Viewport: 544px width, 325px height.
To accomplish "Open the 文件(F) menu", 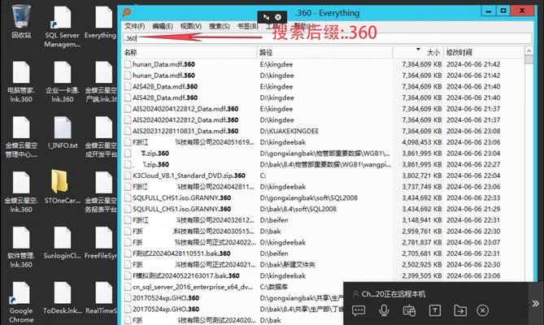I will click(x=135, y=26).
